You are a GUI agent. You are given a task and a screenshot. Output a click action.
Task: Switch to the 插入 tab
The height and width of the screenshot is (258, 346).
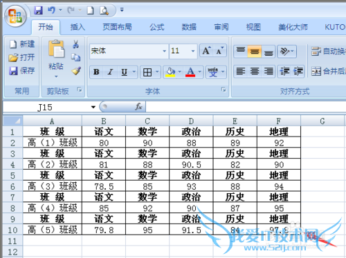click(78, 27)
